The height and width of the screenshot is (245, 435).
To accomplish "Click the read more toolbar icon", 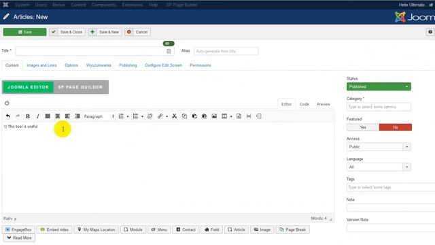I will 258,116.
